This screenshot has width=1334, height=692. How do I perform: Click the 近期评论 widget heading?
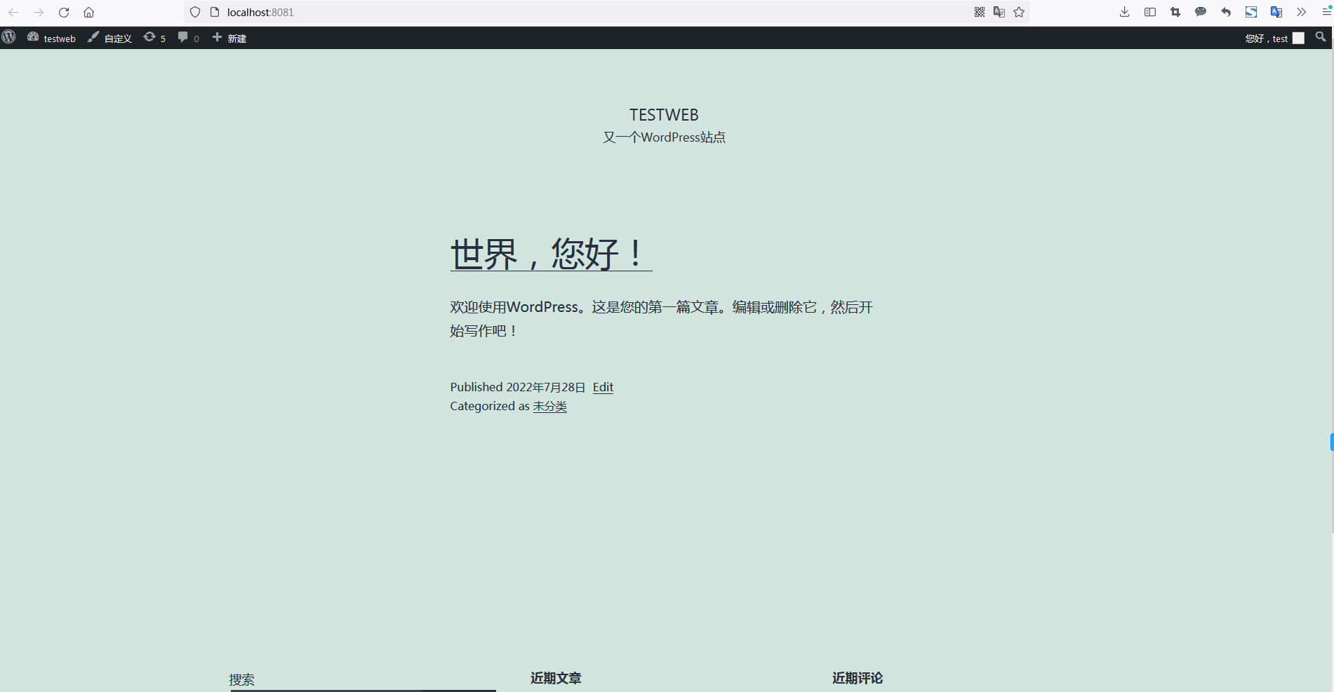[858, 678]
